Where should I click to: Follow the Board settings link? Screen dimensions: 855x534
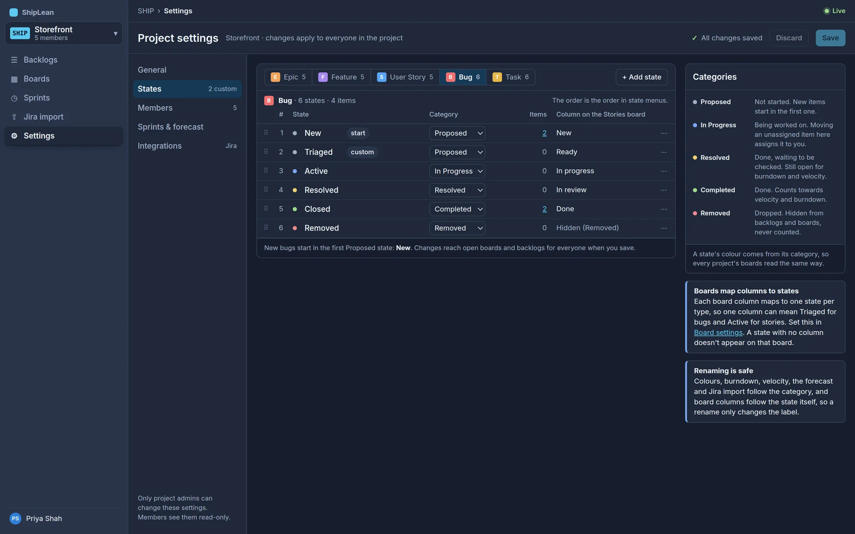click(718, 332)
